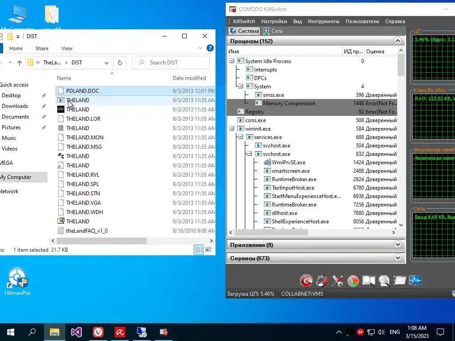Open Windows Start menu

[11, 332]
